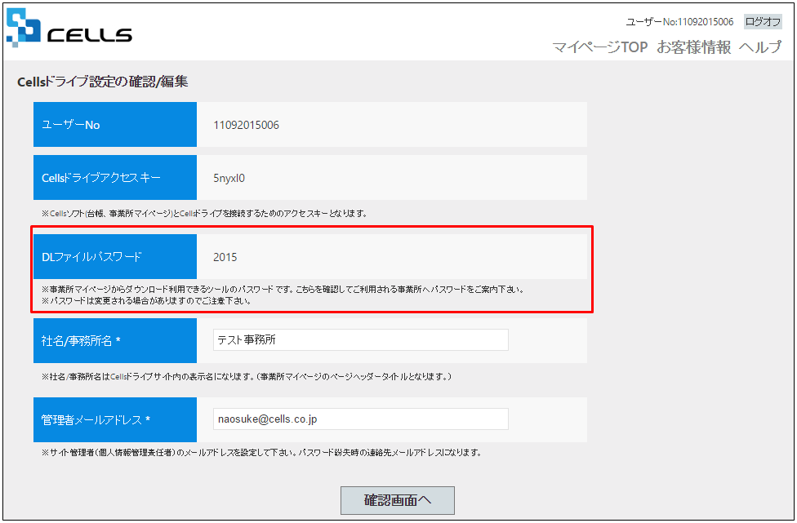797x523 pixels.
Task: Click the ログオフ button
Action: click(763, 22)
